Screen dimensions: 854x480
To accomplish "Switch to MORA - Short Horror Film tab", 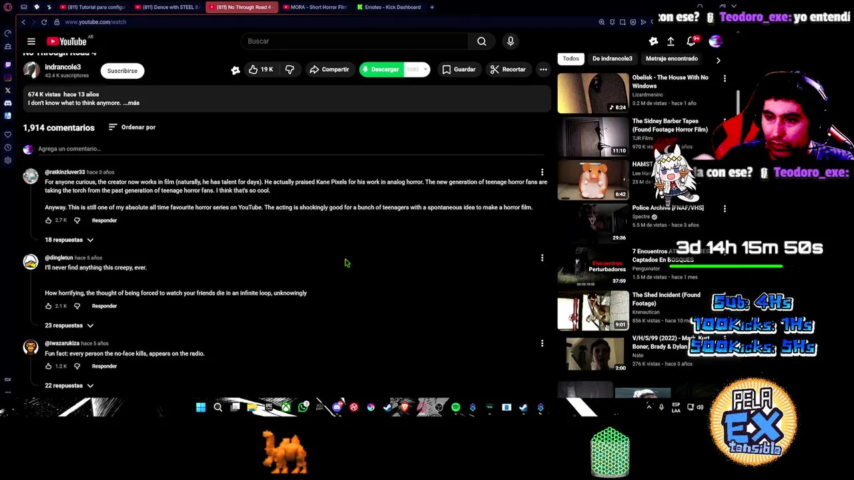I will coord(315,7).
